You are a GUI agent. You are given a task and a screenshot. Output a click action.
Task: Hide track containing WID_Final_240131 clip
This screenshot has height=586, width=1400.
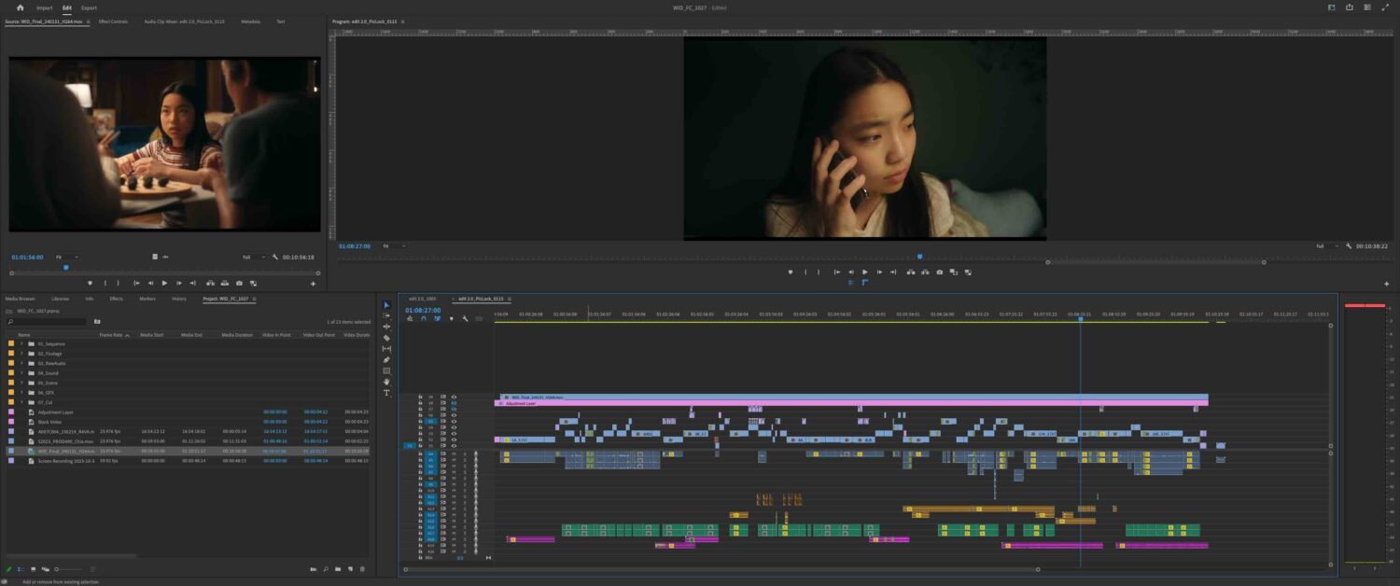pos(454,397)
